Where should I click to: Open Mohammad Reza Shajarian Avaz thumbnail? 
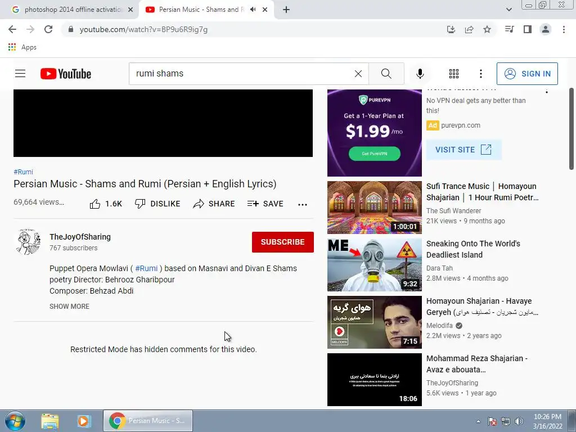coord(374,380)
